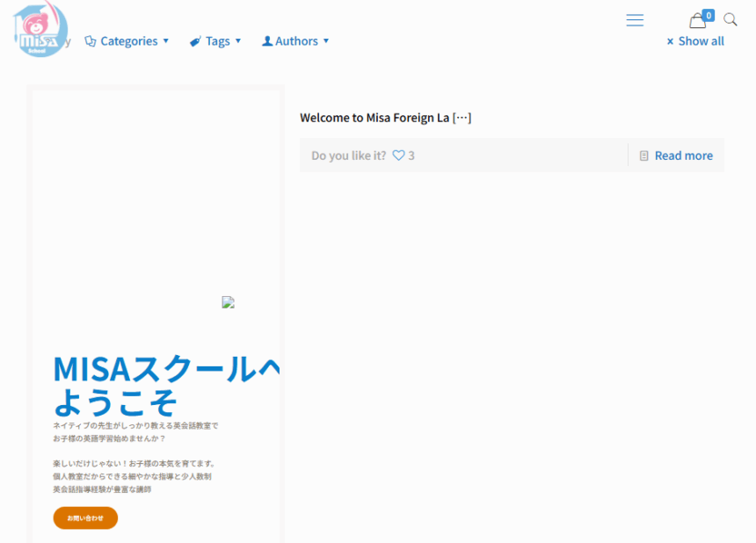Viewport: 756px width, 543px height.
Task: Click the heart like icon
Action: tap(398, 156)
